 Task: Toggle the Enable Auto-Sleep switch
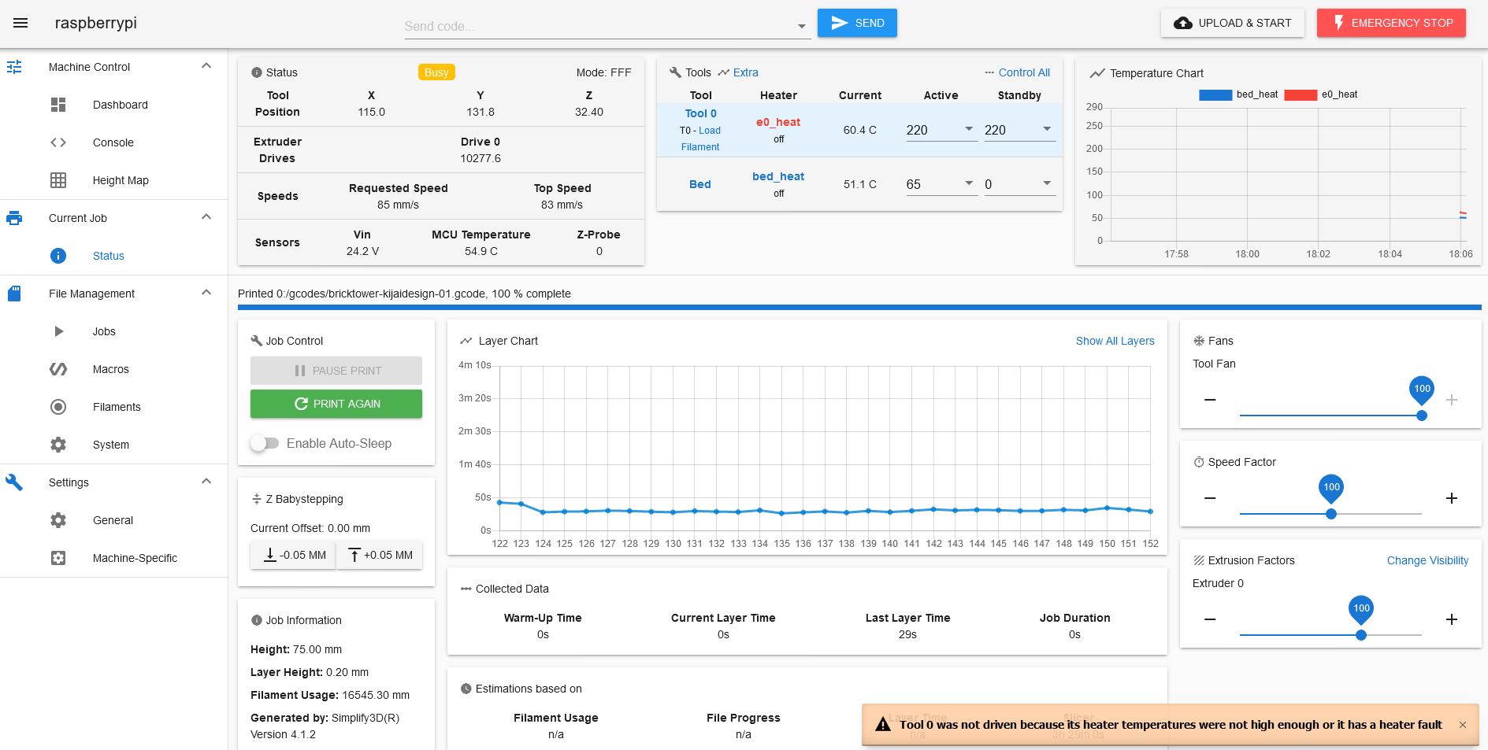click(265, 443)
